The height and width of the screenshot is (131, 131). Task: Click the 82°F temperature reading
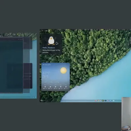(46, 73)
